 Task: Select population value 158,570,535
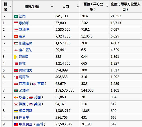tap(65, 90)
